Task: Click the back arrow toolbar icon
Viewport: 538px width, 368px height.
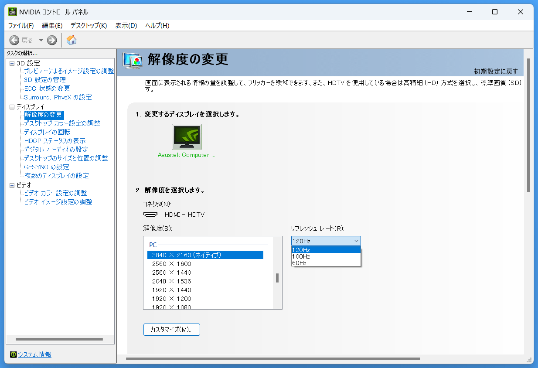Action: [x=14, y=40]
